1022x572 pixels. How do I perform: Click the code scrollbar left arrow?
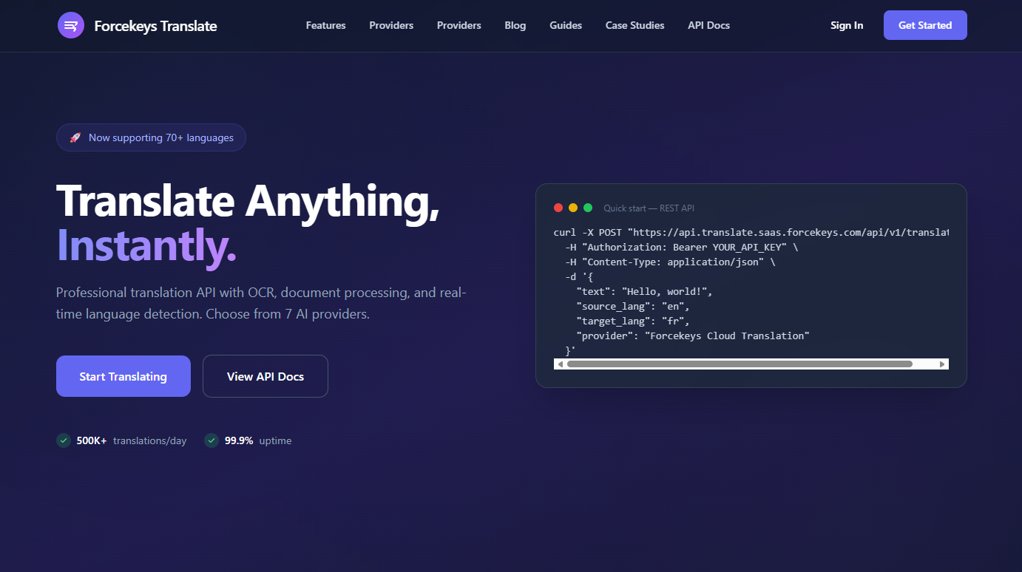560,364
